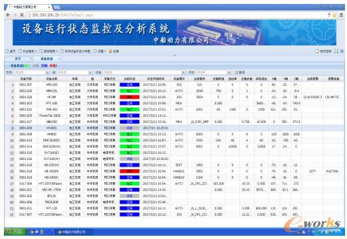Select device name FPT-130 in row 21
Screen dimensions: 347x239
[52, 208]
